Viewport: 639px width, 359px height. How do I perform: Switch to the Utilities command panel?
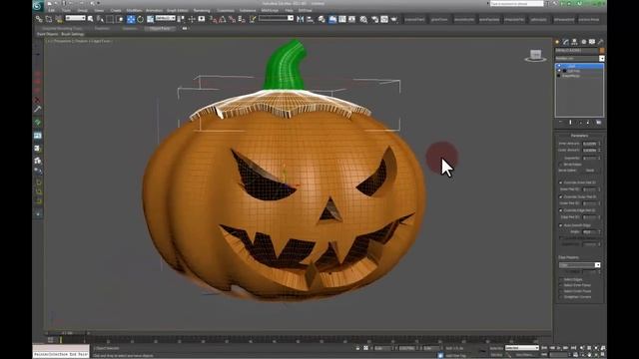[601, 42]
